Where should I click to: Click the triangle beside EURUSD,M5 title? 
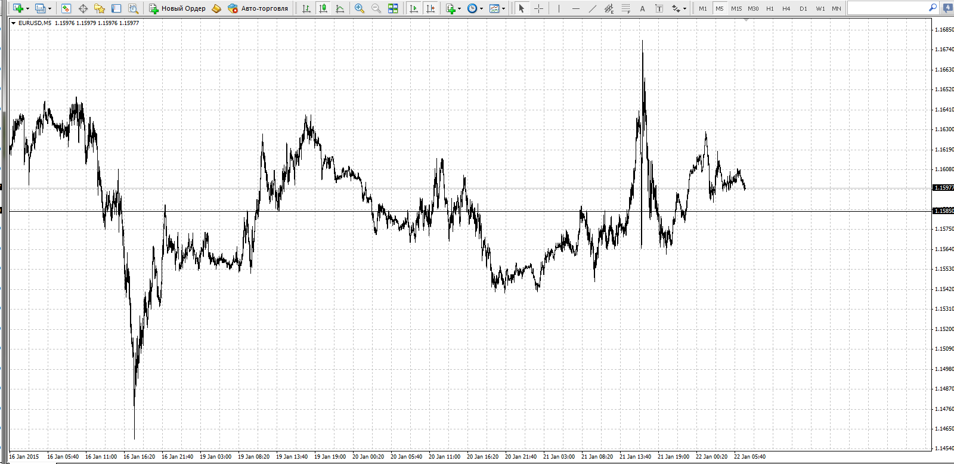pyautogui.click(x=14, y=23)
